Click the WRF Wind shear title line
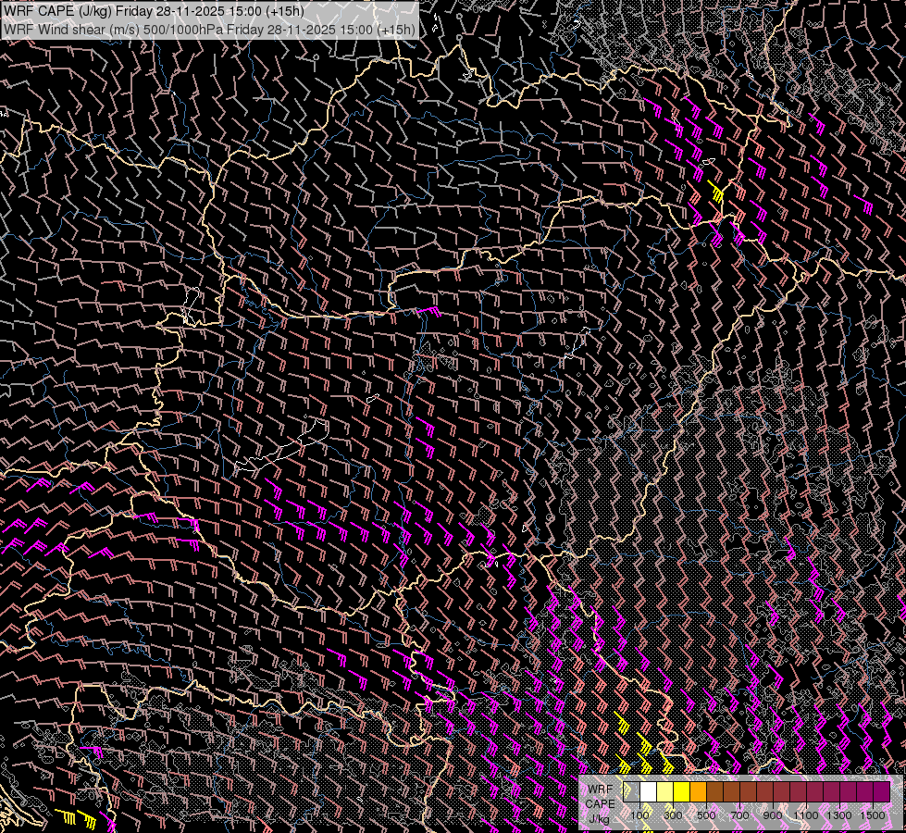 (x=209, y=29)
